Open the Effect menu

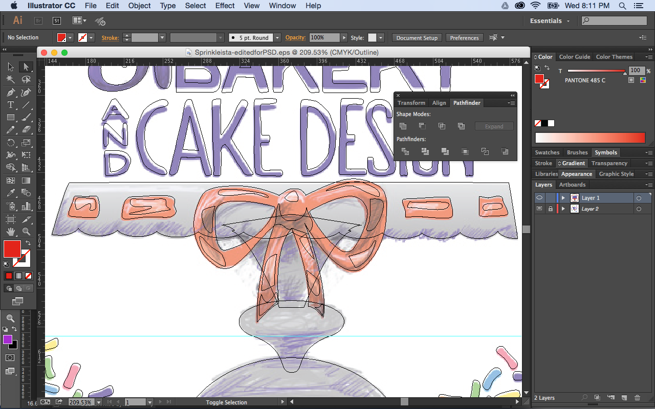click(x=225, y=6)
